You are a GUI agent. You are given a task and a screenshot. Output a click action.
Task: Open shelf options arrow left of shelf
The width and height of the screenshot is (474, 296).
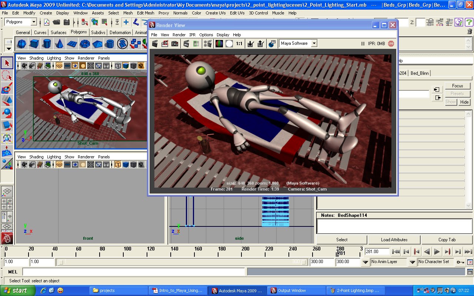tap(9, 48)
